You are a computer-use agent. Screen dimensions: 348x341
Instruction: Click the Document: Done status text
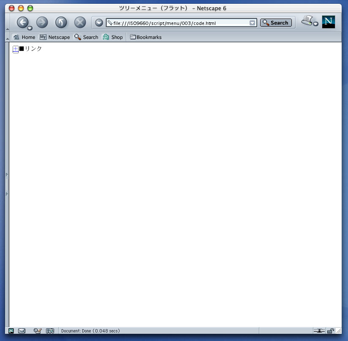(x=90, y=331)
